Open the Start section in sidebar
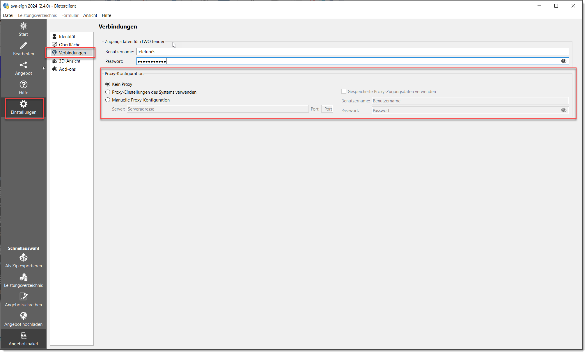 (x=23, y=29)
